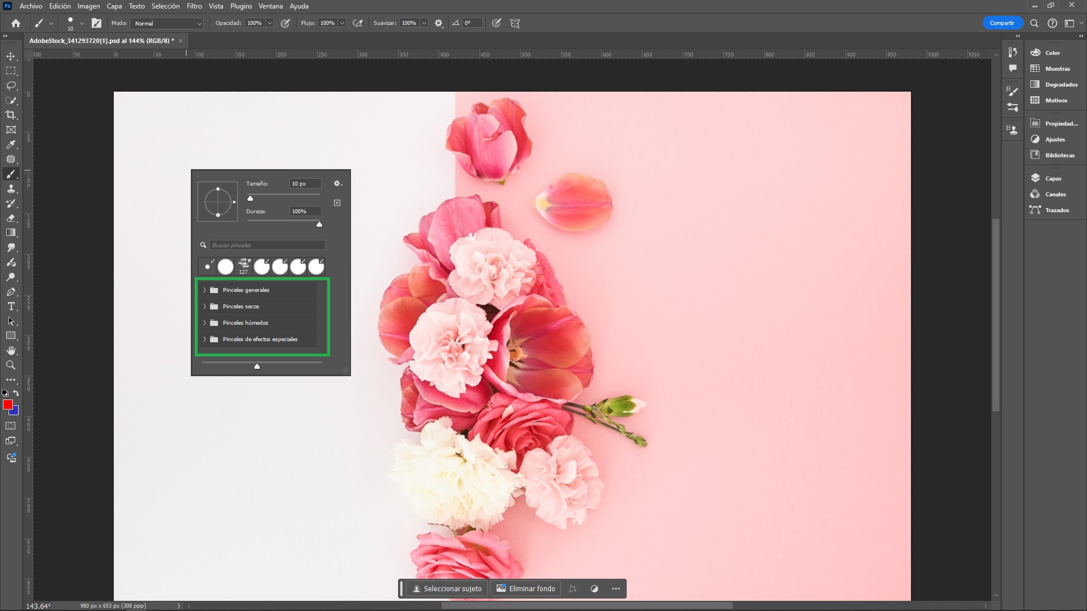
Task: Click Seleccionar sujeto button
Action: [447, 588]
